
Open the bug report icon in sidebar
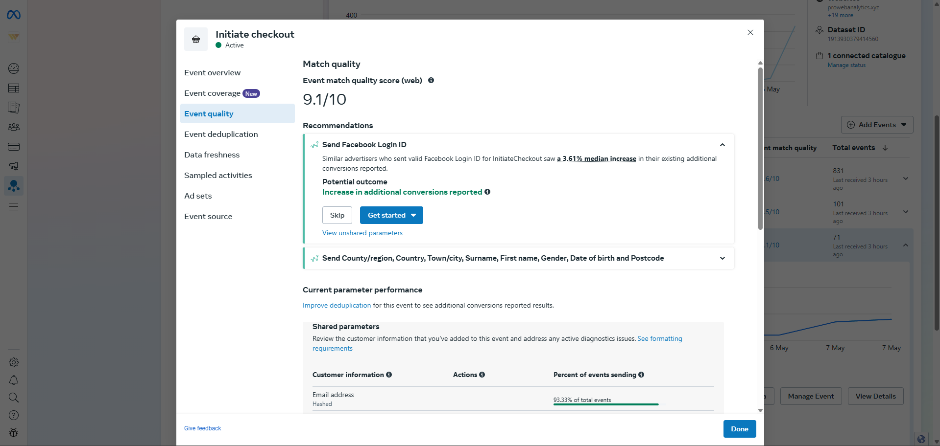14,433
